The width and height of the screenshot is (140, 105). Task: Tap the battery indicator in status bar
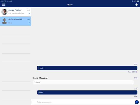(x=138, y=1)
